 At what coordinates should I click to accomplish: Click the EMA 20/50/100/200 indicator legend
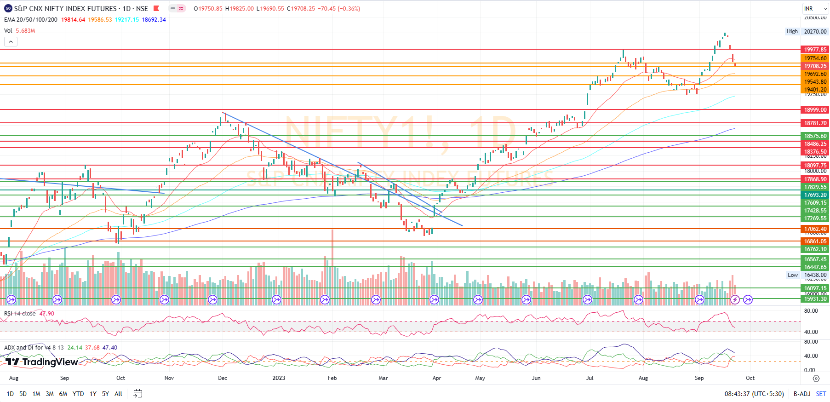point(31,20)
